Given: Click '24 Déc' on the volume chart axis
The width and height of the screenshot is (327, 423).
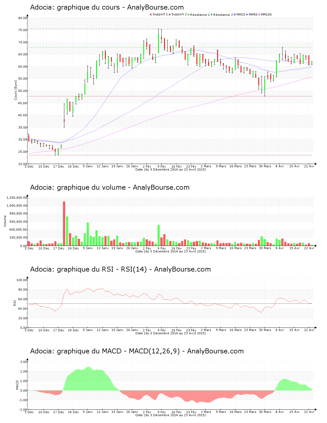Looking at the screenshot, I should point(73,248).
